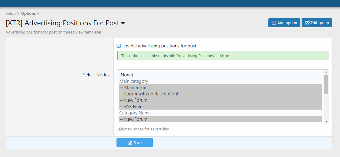Choose Forum with no description! node
The width and height of the screenshot is (340, 157).
click(149, 94)
